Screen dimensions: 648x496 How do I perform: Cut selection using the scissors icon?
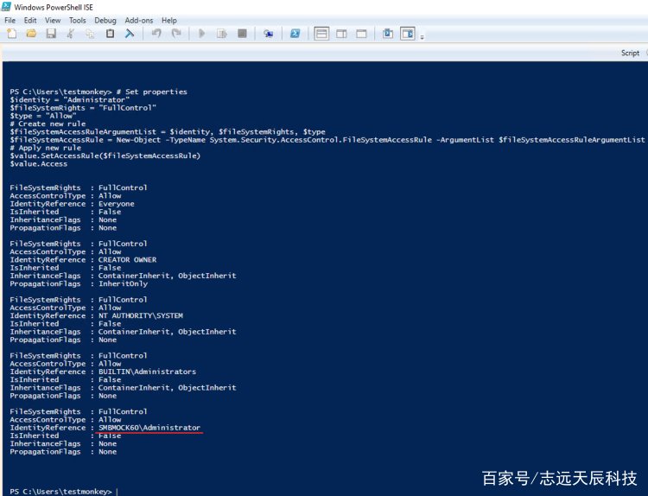tap(71, 34)
